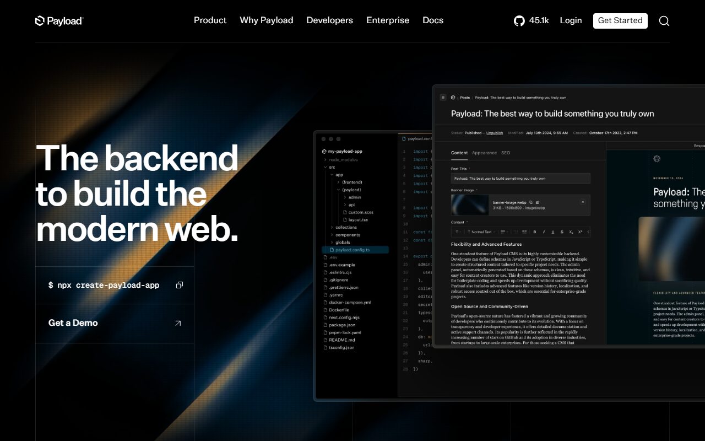This screenshot has width=705, height=441.
Task: Click the Payload logo in the header
Action: click(59, 21)
